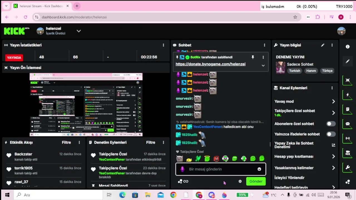Click the stream preview thumbnail
The width and height of the screenshot is (356, 200).
pyautogui.click(x=86, y=105)
